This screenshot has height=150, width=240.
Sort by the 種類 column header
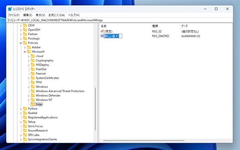tap(165, 26)
